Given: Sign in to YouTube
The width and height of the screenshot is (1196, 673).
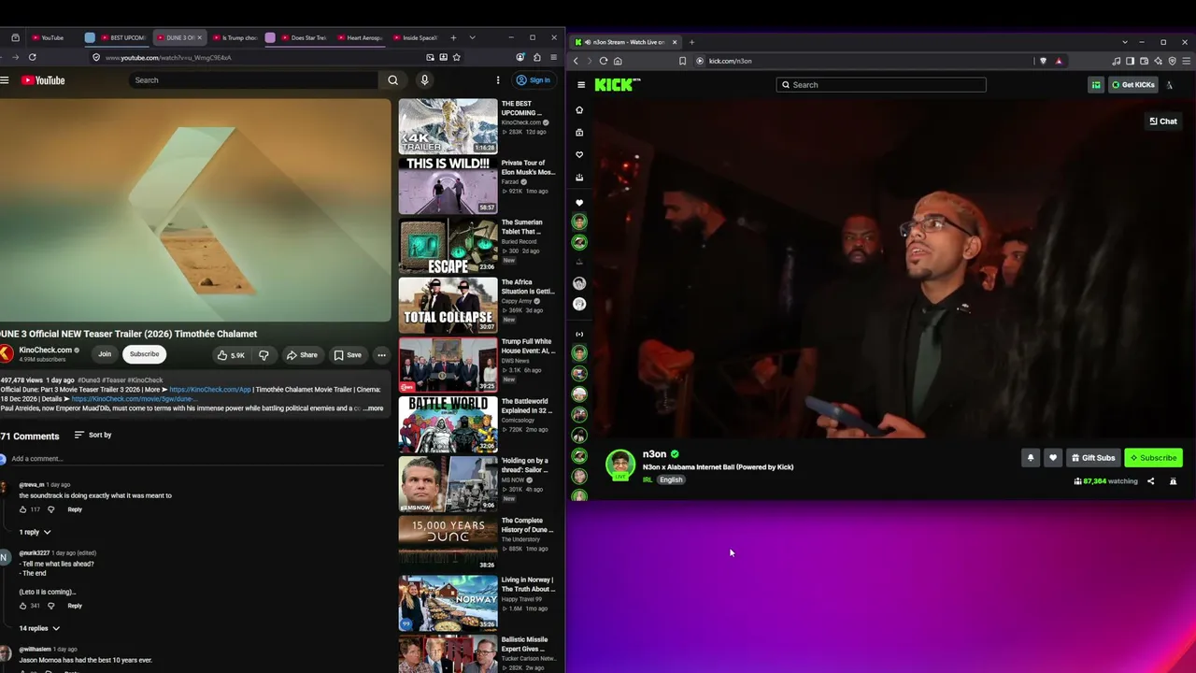Looking at the screenshot, I should 534,80.
